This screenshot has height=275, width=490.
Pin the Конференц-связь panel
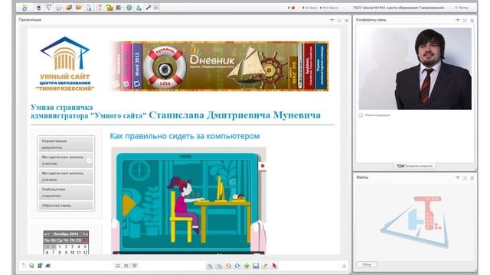click(458, 21)
